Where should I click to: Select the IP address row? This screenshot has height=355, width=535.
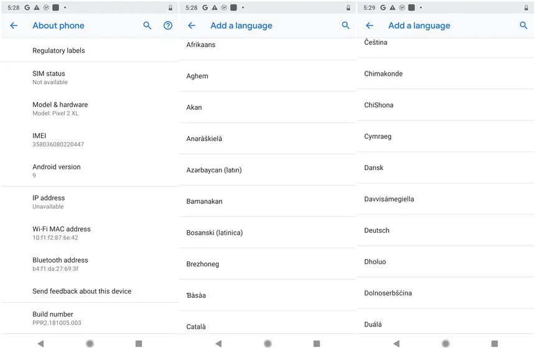click(x=90, y=202)
